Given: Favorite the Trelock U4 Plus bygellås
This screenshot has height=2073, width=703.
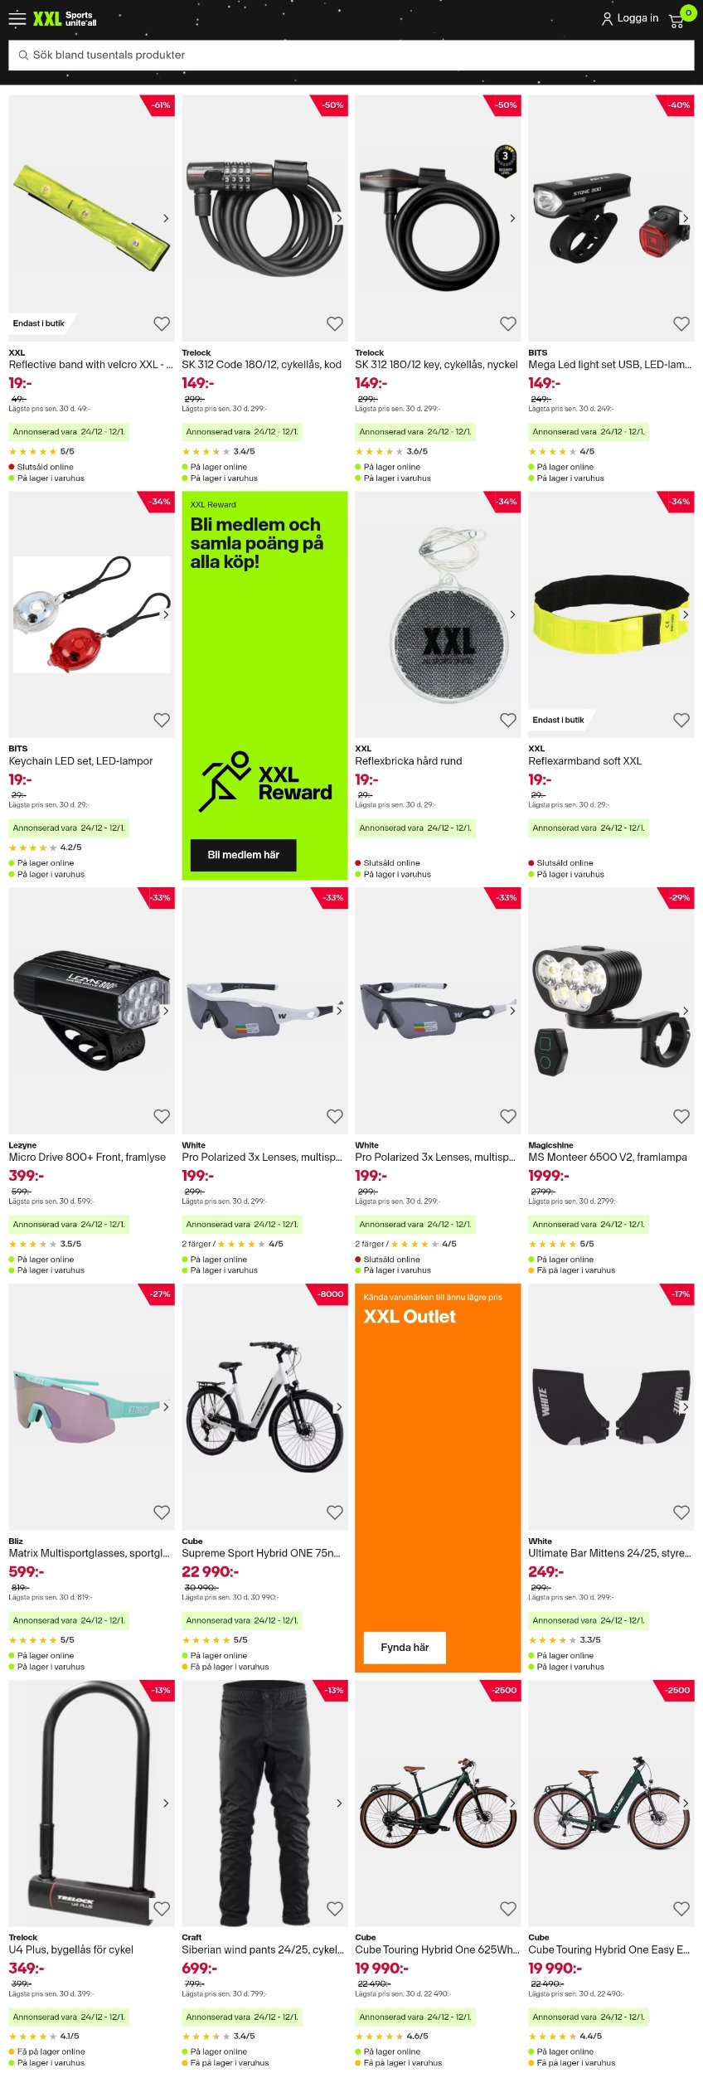Looking at the screenshot, I should [x=162, y=1909].
